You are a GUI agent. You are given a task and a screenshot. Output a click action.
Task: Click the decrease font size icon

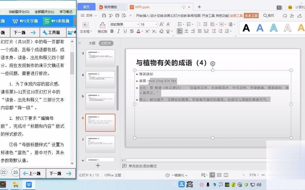[x=168, y=24]
